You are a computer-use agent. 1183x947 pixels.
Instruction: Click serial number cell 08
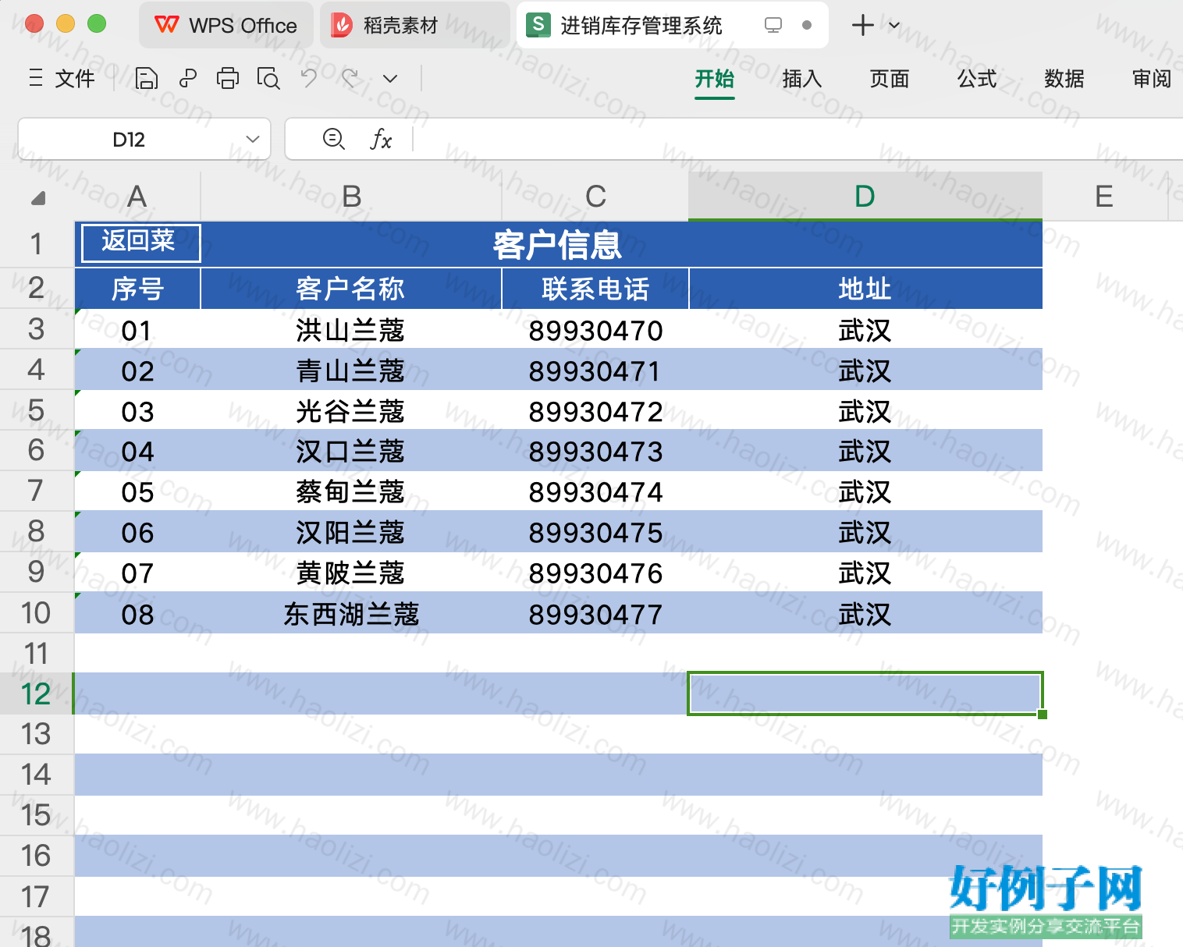[137, 615]
